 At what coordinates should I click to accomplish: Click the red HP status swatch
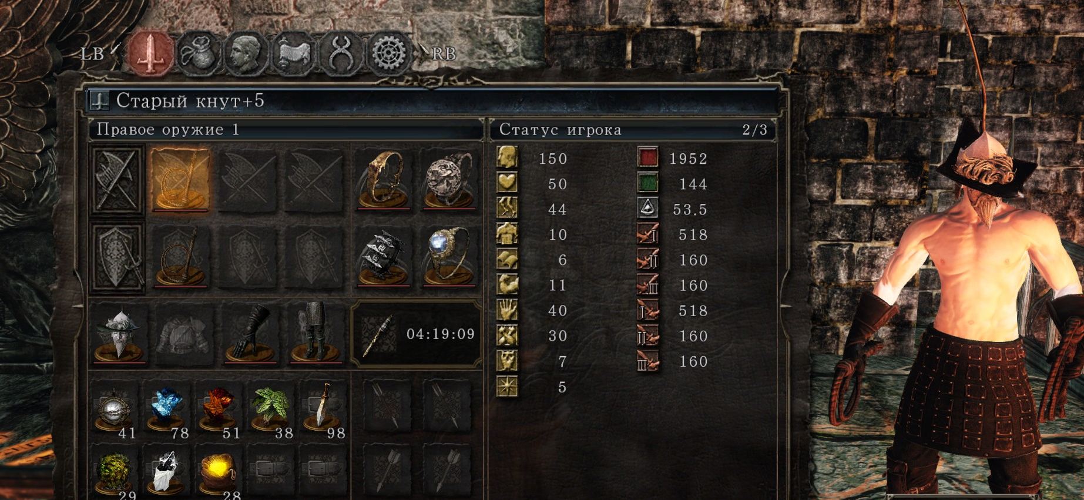pyautogui.click(x=647, y=158)
